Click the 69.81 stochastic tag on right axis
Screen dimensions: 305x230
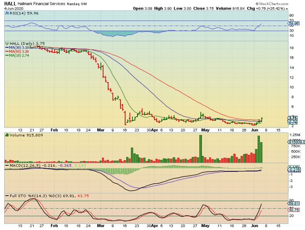[294, 203]
